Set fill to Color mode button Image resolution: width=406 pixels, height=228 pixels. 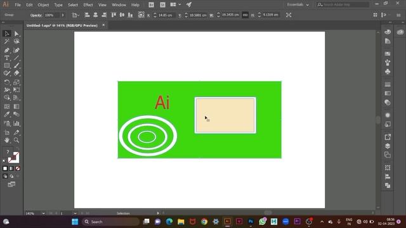pos(5,168)
